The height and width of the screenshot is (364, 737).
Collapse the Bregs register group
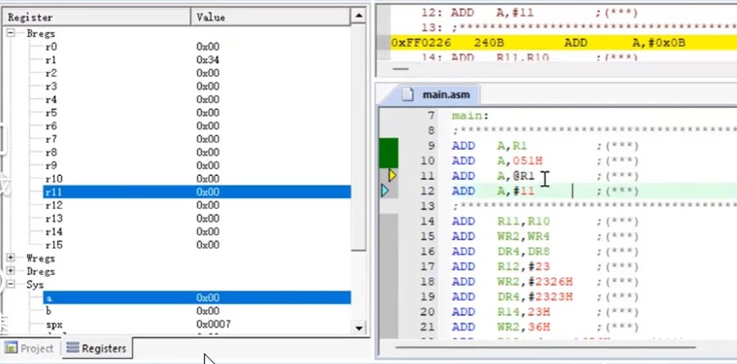tap(11, 34)
